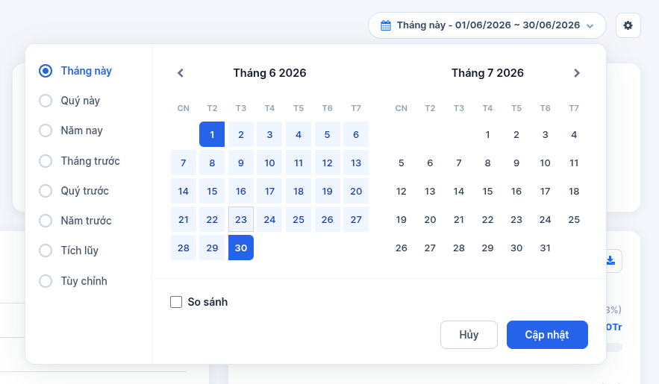
Task: Pick the Tích lũy radio option
Action: tap(46, 251)
